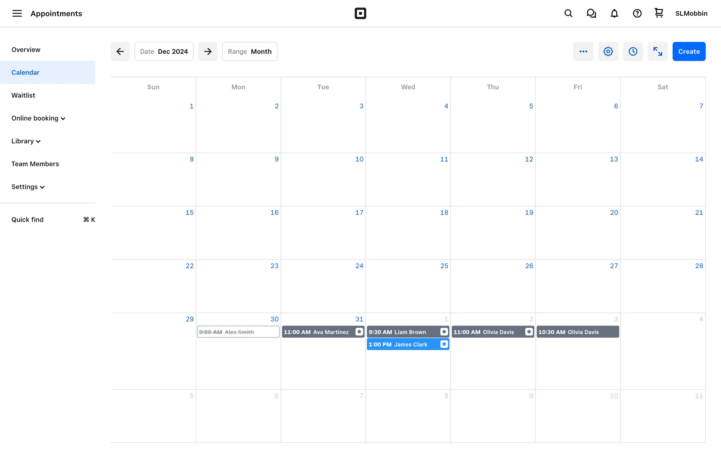
Task: Open calendar settings gear icon
Action: coord(608,51)
